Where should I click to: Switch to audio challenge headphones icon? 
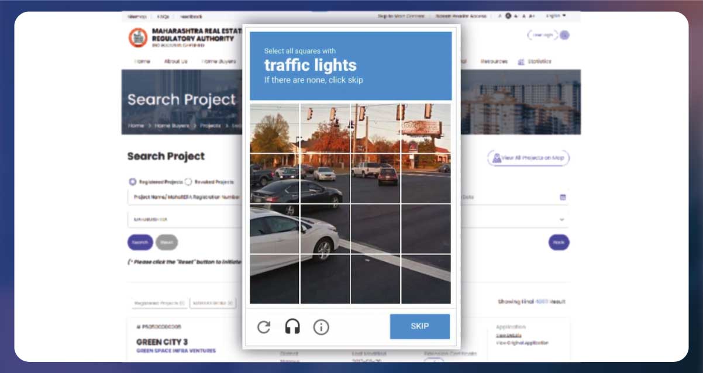(x=292, y=327)
